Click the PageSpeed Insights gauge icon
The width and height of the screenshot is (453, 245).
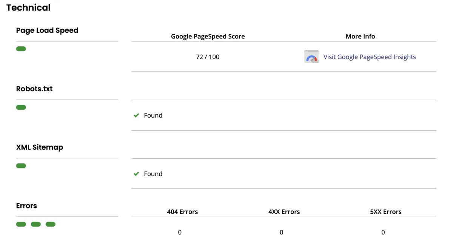coord(311,57)
